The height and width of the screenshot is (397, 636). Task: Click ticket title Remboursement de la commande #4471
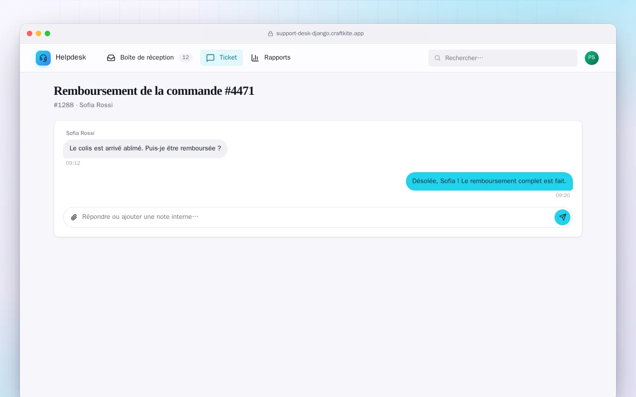(154, 91)
